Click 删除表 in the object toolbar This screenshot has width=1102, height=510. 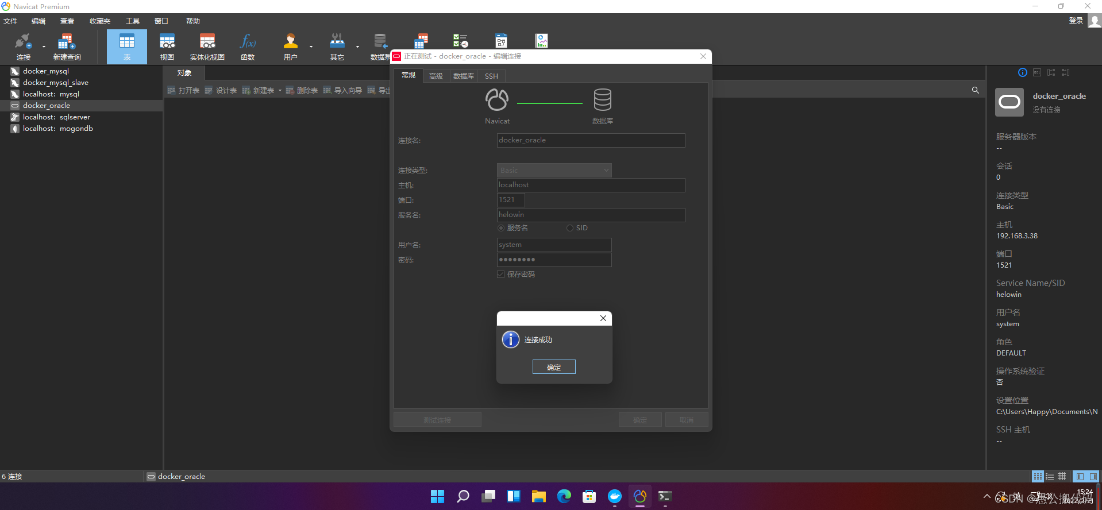(x=302, y=91)
